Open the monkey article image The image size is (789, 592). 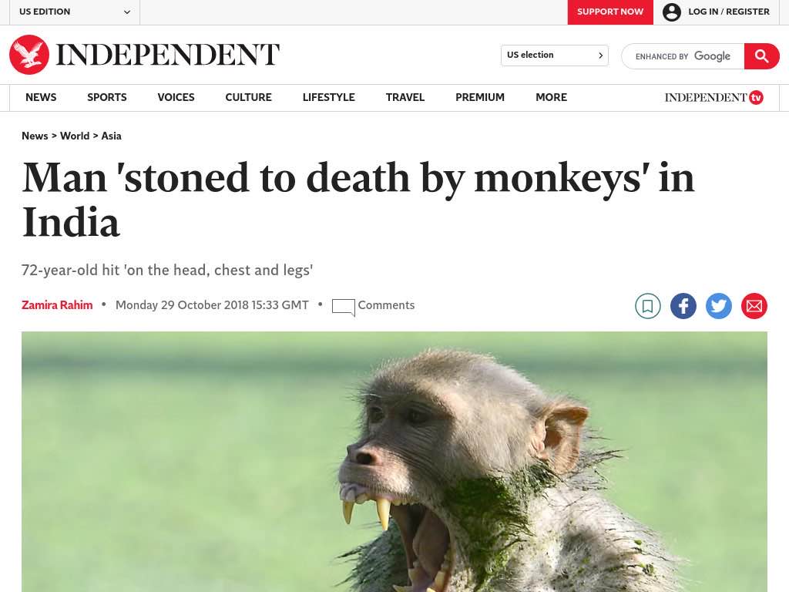click(x=394, y=462)
